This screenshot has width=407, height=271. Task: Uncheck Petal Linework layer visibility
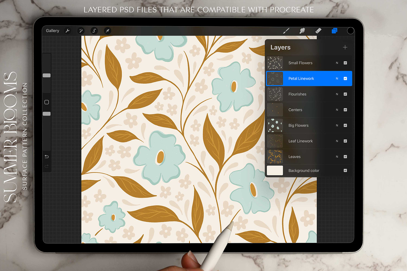pyautogui.click(x=345, y=79)
